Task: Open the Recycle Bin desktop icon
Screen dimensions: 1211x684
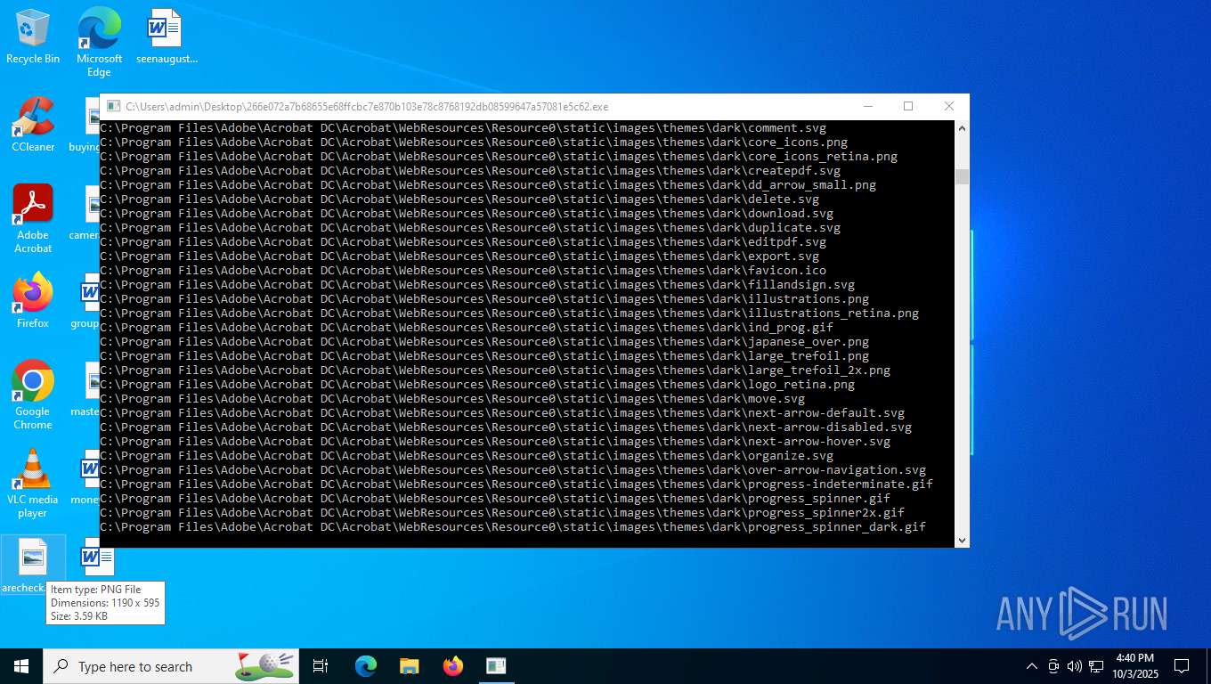Action: pos(33,37)
